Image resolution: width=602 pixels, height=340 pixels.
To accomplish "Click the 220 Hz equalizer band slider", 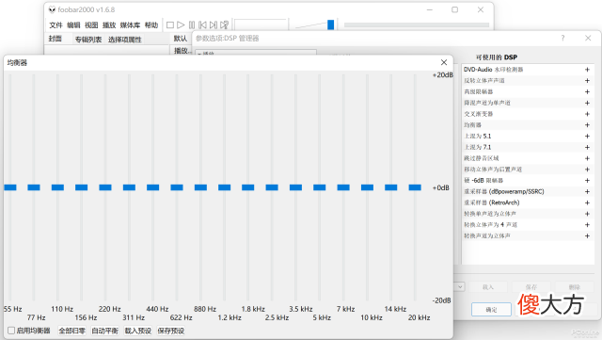I will coord(105,187).
